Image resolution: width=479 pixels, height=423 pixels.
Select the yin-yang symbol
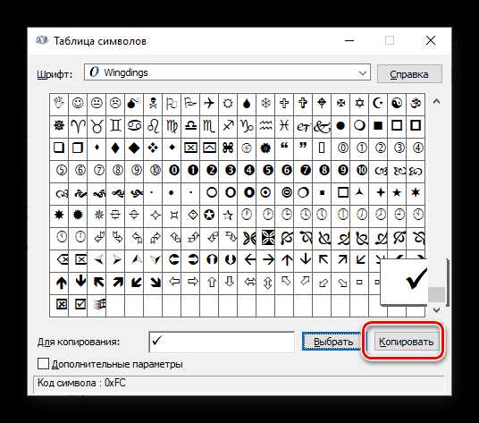pyautogui.click(x=397, y=104)
